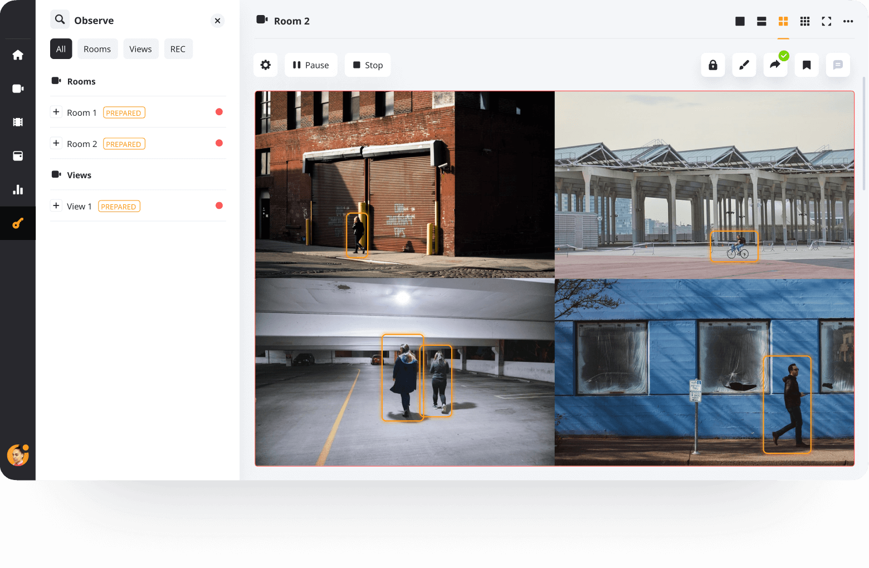
Task: Bookmark the current Room 2 view
Action: click(806, 65)
